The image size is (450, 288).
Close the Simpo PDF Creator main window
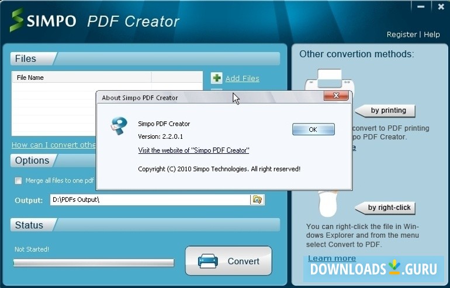pos(441,7)
